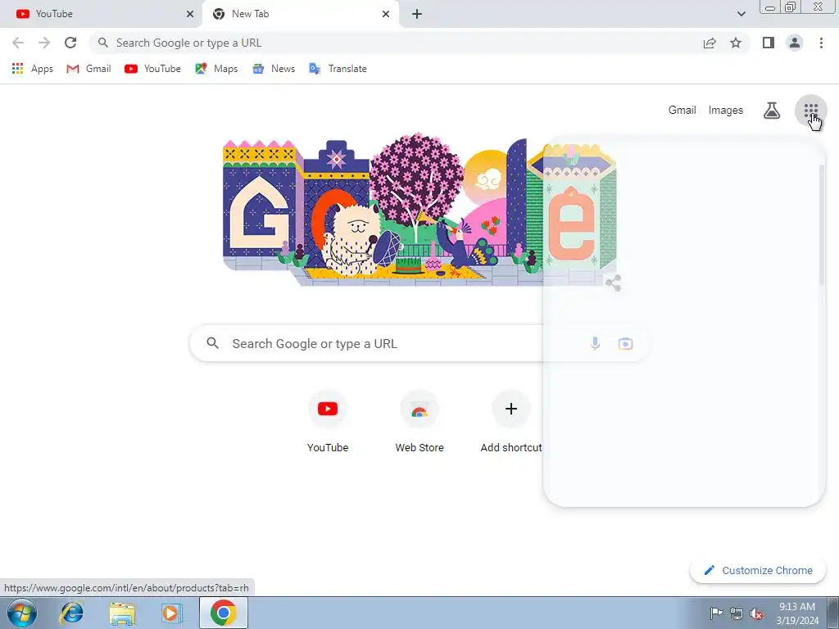Start voice search with microphone icon
The image size is (839, 629).
pos(595,343)
